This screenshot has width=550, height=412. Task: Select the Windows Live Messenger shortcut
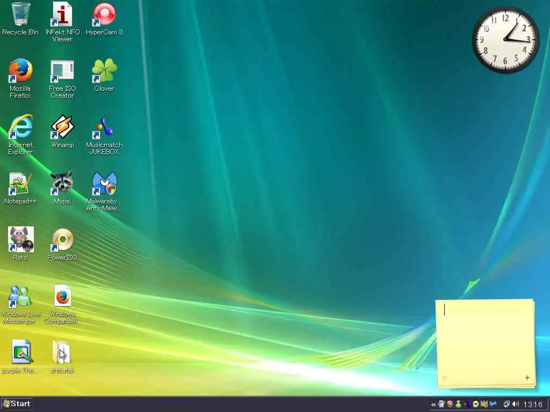point(20,304)
